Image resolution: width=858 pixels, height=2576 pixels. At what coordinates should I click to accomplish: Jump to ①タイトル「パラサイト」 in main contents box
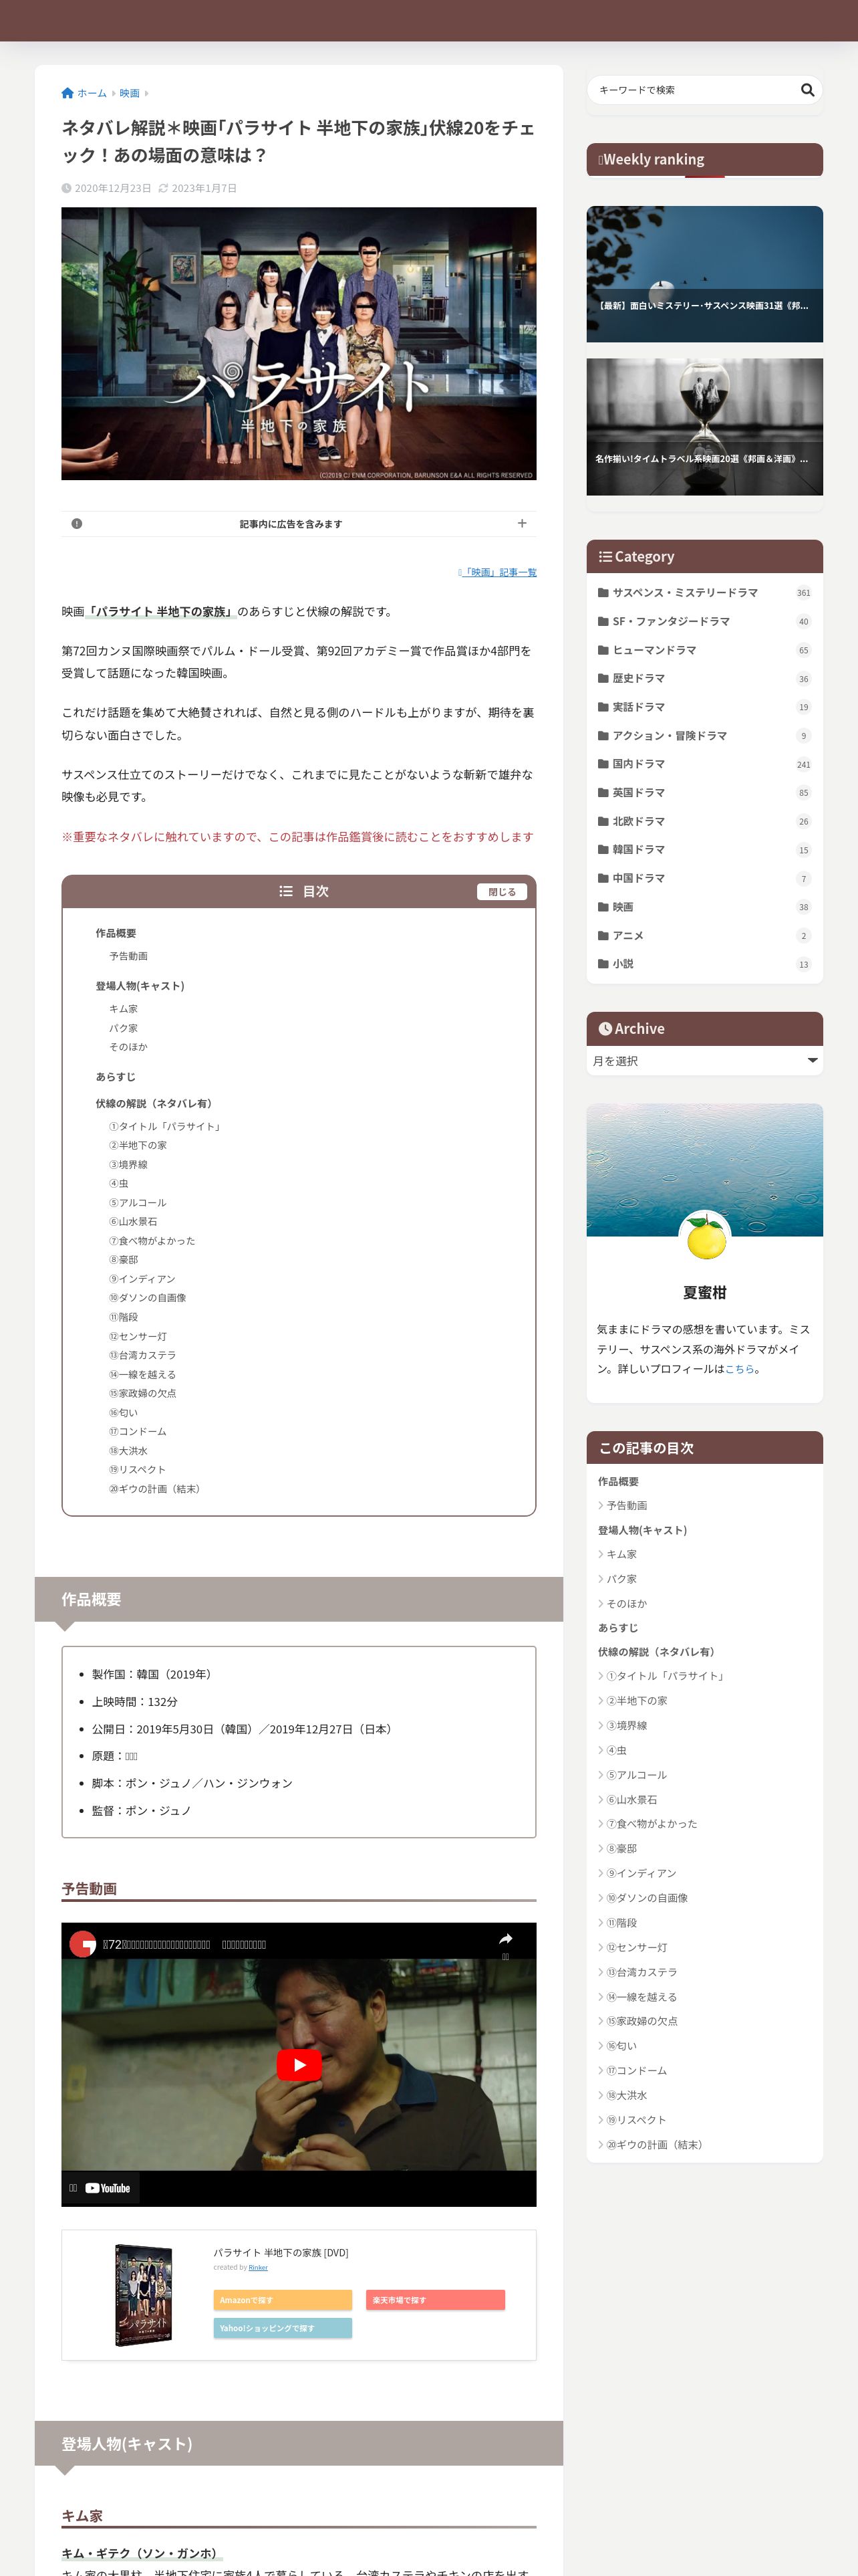click(x=166, y=1126)
